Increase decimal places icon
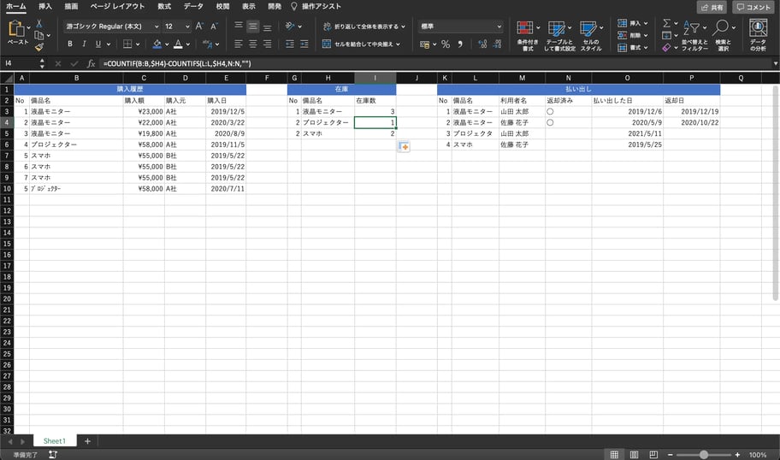The height and width of the screenshot is (460, 780). (x=482, y=44)
